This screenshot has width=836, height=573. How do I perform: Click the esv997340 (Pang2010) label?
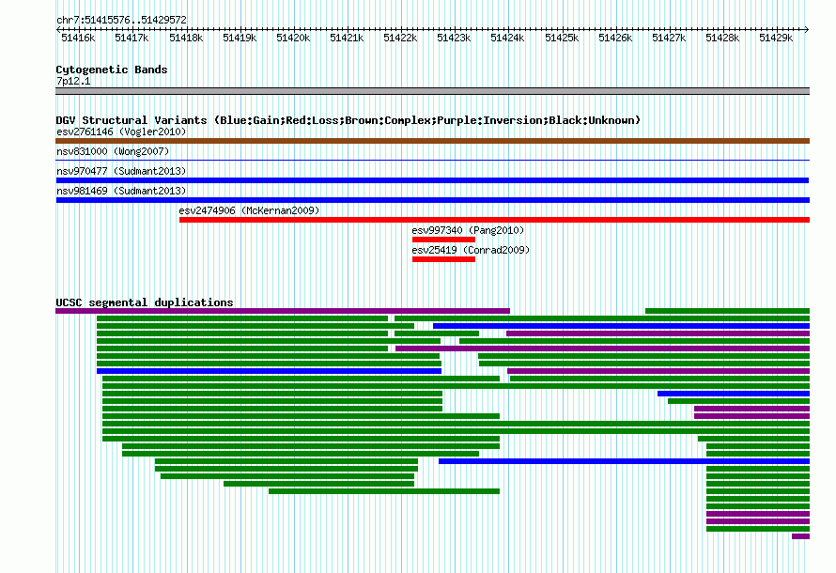coord(468,230)
